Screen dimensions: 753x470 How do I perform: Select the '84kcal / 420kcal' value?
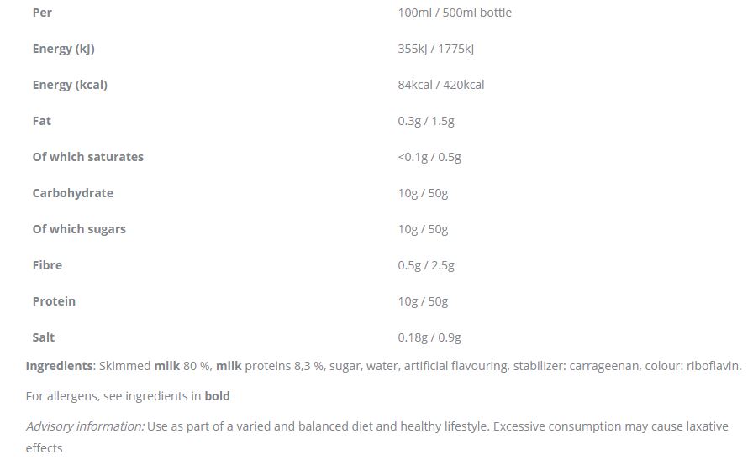pos(440,85)
